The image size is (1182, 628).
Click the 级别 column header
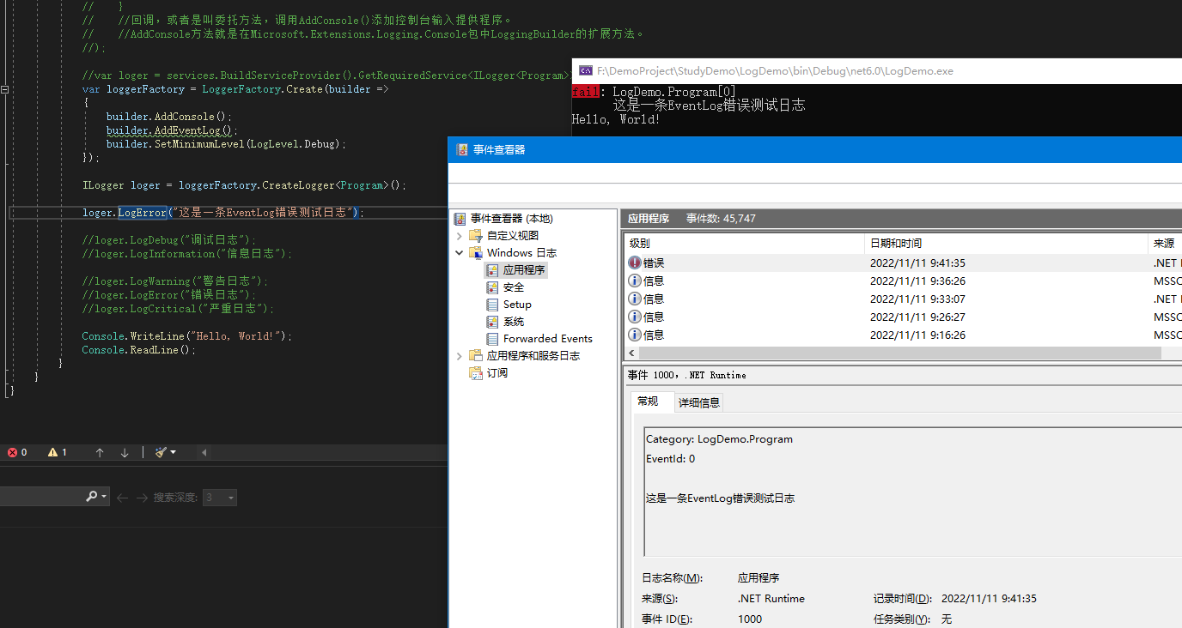pyautogui.click(x=640, y=244)
